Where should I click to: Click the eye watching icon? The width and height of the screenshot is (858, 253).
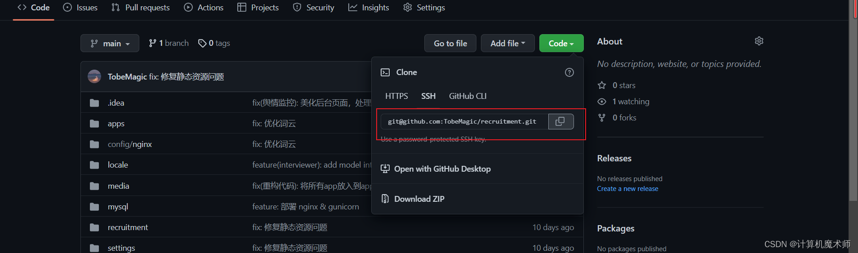click(x=602, y=102)
